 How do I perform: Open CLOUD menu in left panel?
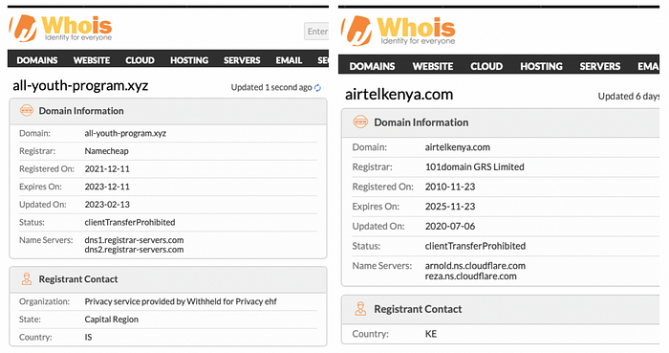pyautogui.click(x=140, y=60)
